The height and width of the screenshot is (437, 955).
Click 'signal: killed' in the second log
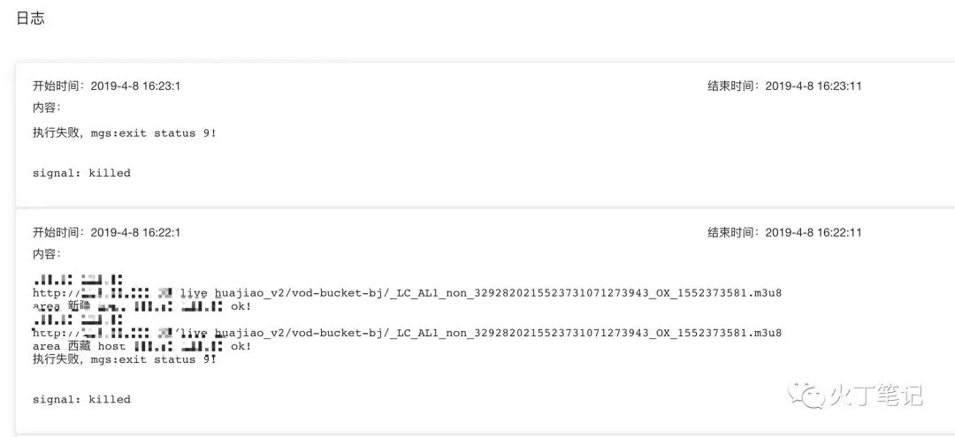click(x=81, y=399)
